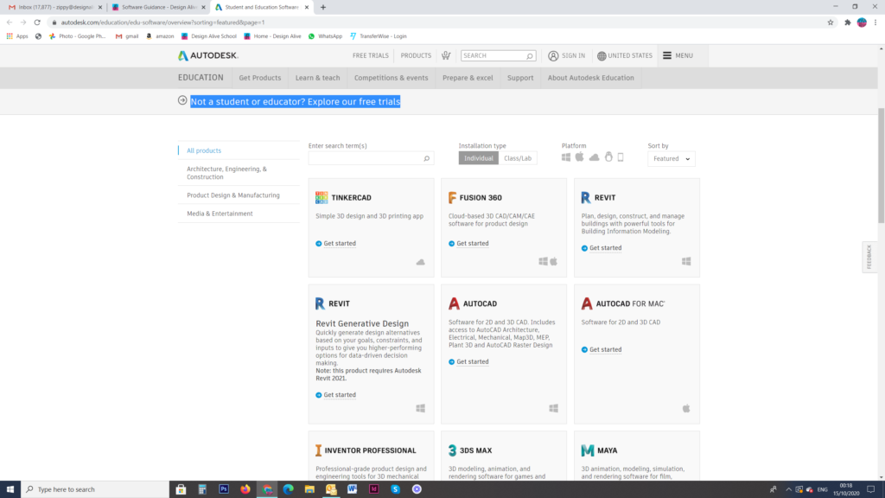Select the All products category
This screenshot has height=498, width=885.
click(x=204, y=150)
